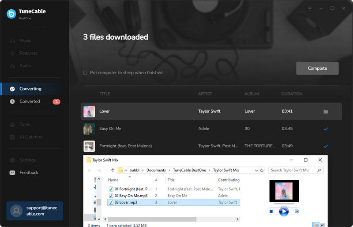The image size is (353, 227).
Task: Click the Lover album art thumbnail
Action: tap(89, 112)
